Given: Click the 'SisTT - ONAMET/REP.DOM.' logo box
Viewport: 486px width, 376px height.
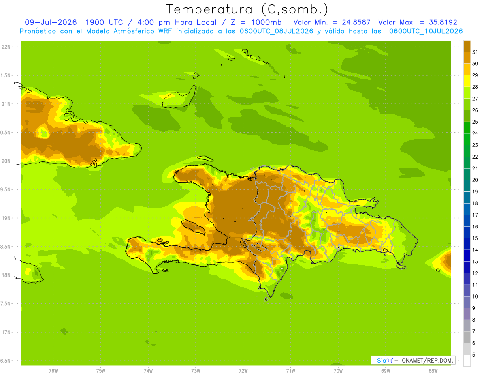Looking at the screenshot, I should (x=413, y=360).
